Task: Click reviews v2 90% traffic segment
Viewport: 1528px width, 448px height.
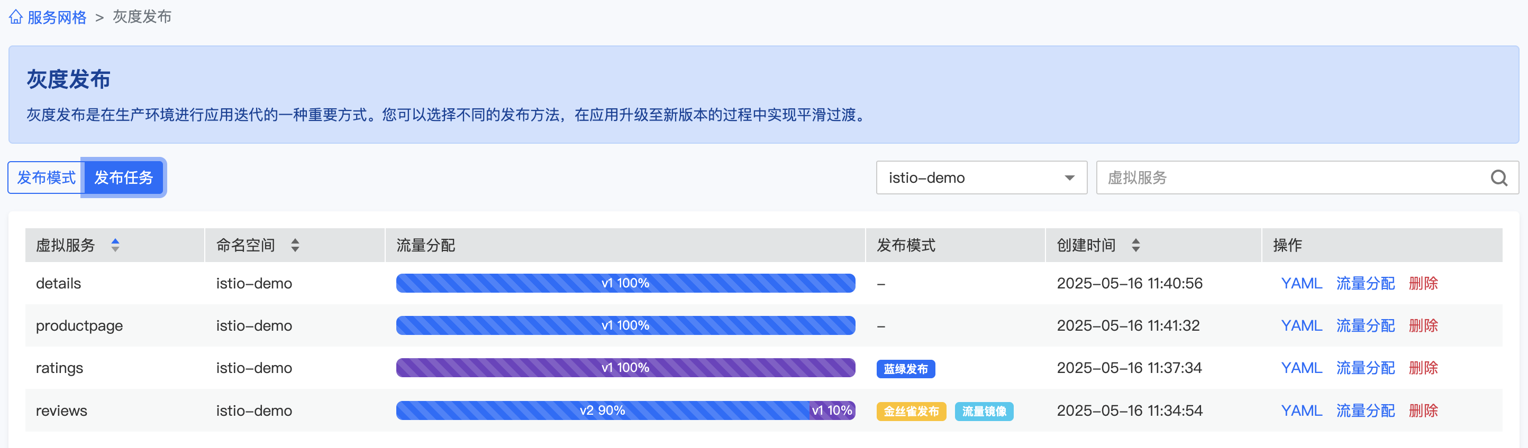Action: pos(603,410)
